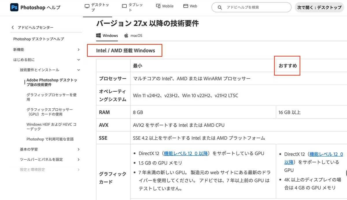Open Windows HEIF および HEVC コーデック item
Image resolution: width=347 pixels, height=200 pixels.
(51, 127)
